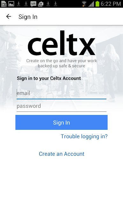Image resolution: width=123 pixels, height=198 pixels.
Task: Open the picture notification icon
Action: 11,4
